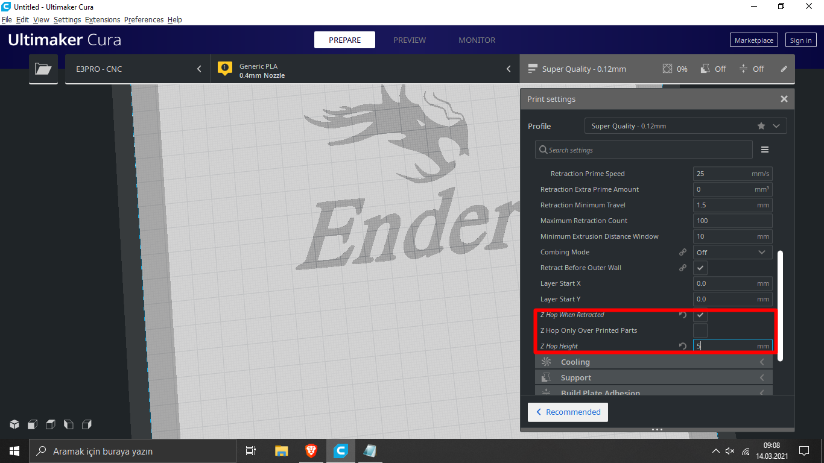Click the Cura taskbar icon
The width and height of the screenshot is (824, 463).
[x=341, y=451]
